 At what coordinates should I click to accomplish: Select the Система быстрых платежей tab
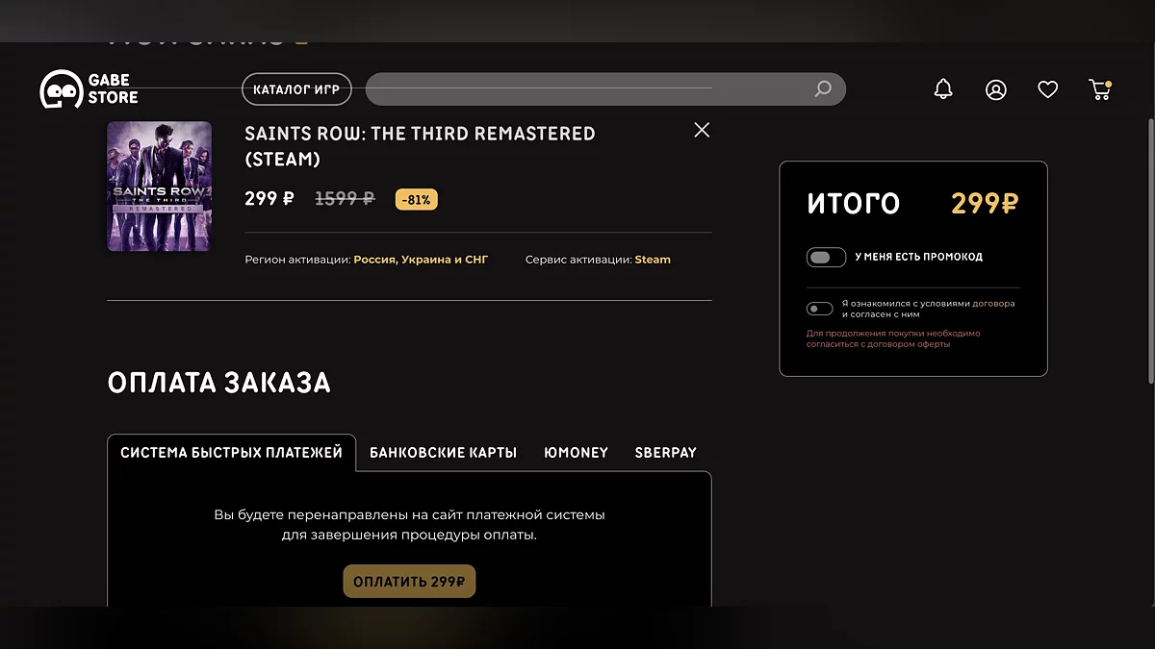point(231,453)
